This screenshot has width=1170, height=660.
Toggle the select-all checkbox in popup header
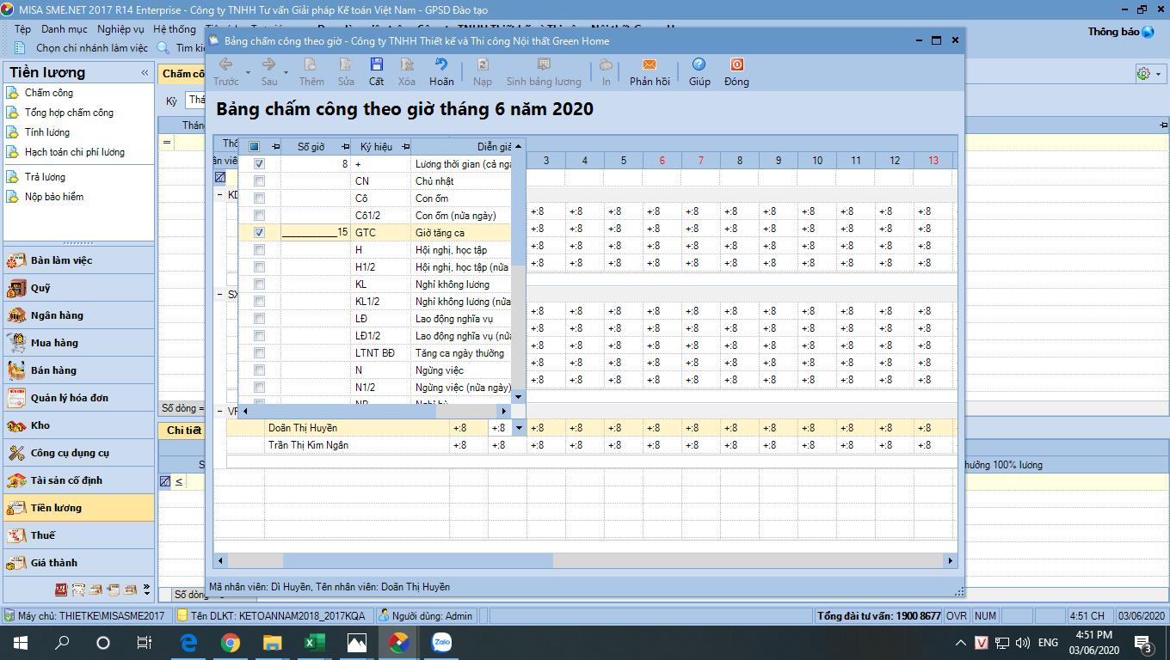tap(255, 147)
